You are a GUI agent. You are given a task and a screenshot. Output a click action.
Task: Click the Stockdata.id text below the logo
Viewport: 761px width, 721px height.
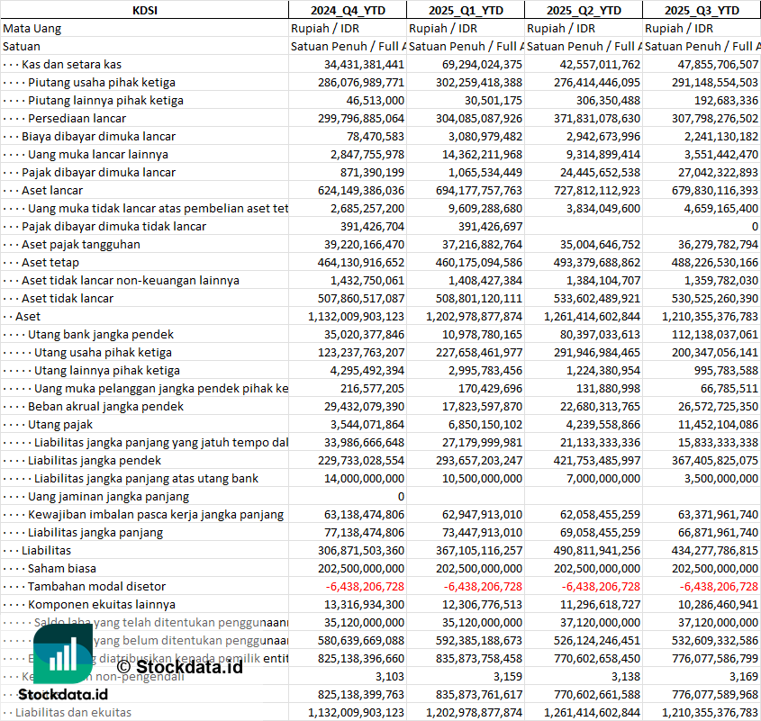(63, 694)
